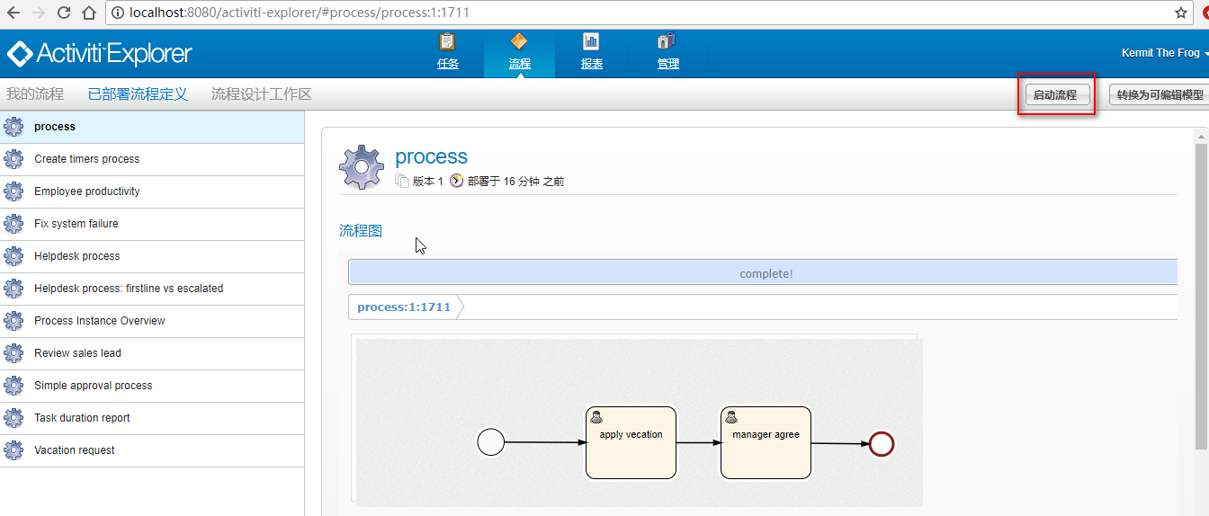The width and height of the screenshot is (1209, 516).
Task: Click the 转换为可编辑模型 button
Action: [x=1159, y=94]
